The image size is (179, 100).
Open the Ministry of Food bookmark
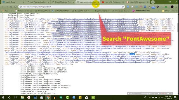(42, 11)
